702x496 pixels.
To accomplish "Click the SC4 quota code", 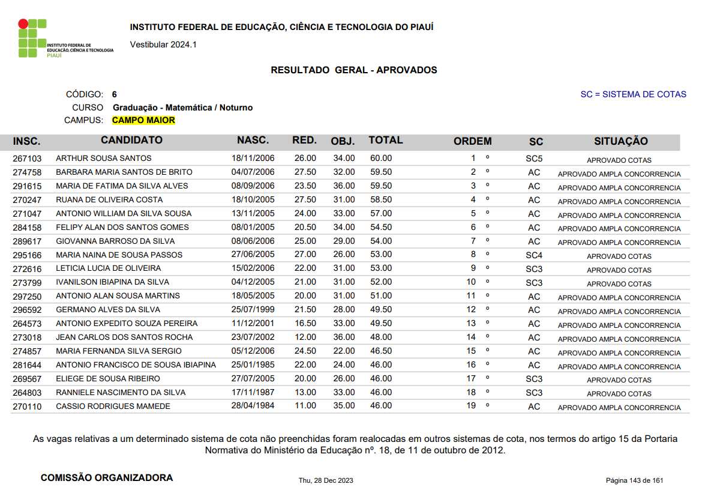I will (x=533, y=255).
